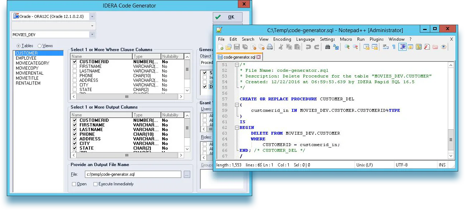Click the Save All icon in Notepad++

(245, 47)
